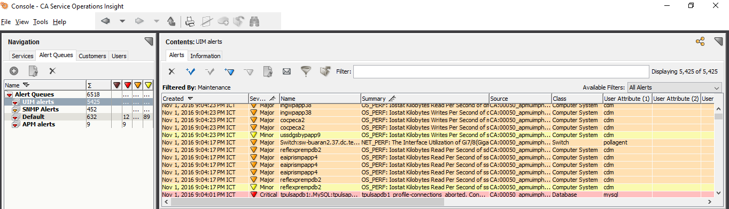The height and width of the screenshot is (209, 729).
Task: Click the binoculars Search icon
Action: [254, 21]
